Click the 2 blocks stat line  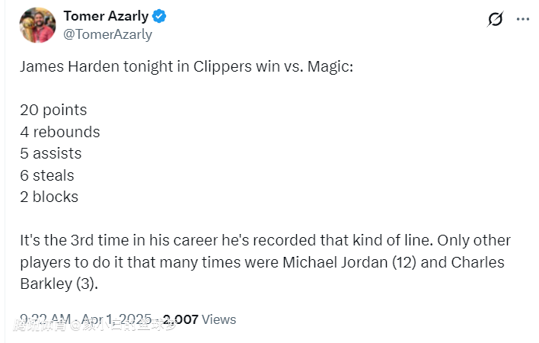49,197
